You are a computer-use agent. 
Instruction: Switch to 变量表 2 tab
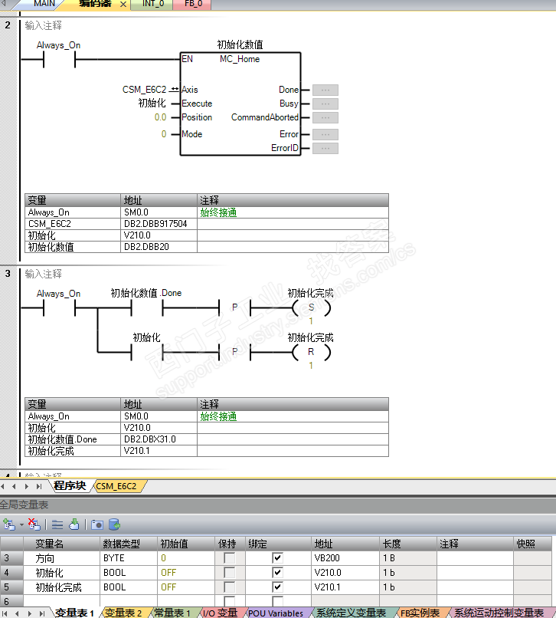click(x=123, y=613)
